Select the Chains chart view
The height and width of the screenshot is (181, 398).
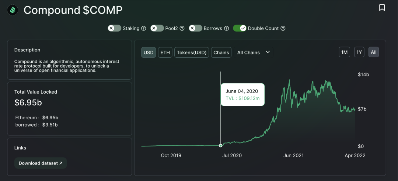221,53
